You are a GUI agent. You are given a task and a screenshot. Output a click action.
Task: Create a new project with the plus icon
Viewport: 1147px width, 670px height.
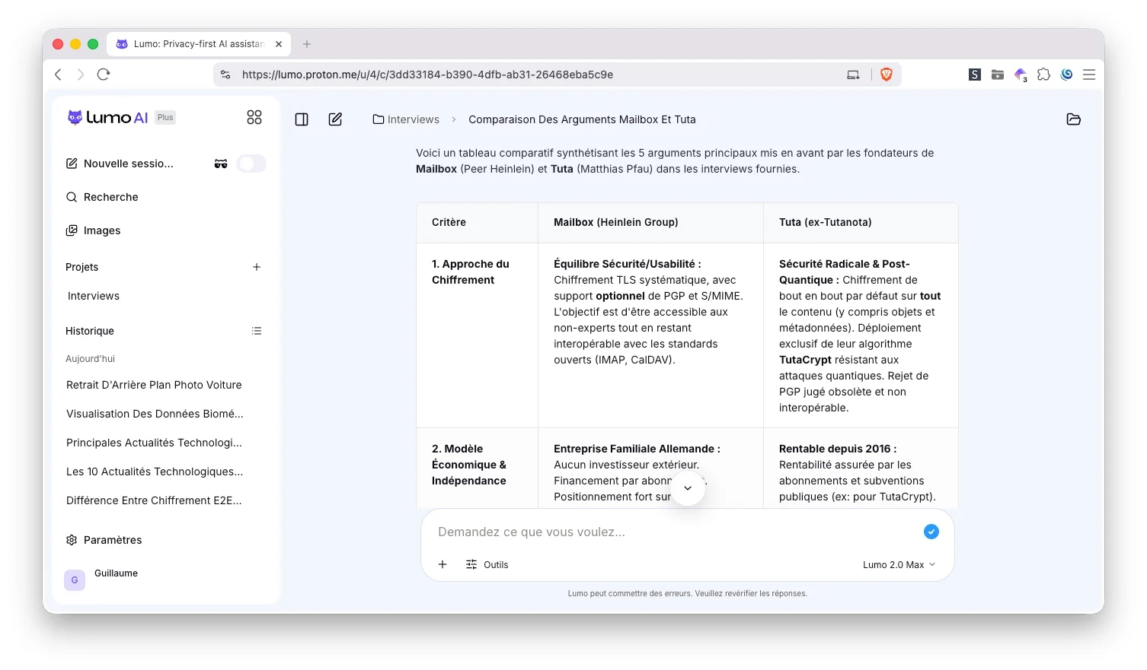(x=257, y=267)
